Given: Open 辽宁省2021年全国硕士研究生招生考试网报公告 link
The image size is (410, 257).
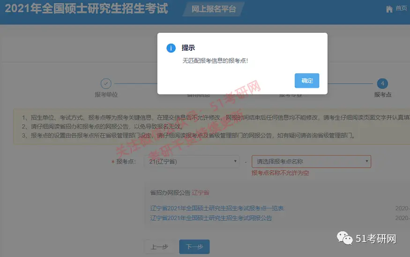Looking at the screenshot, I should click(211, 218).
